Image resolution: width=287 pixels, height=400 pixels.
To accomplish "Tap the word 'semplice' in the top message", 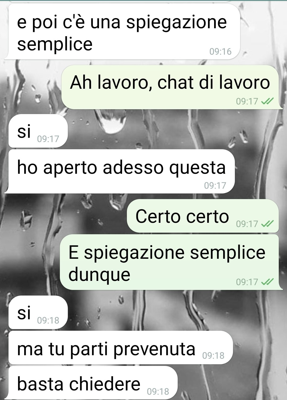I will click(x=55, y=44).
